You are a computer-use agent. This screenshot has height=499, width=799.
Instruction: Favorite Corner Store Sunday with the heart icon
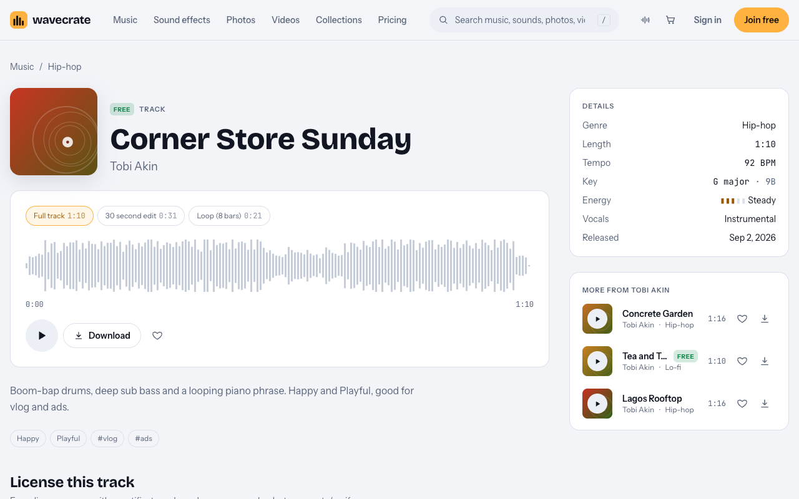coord(157,336)
